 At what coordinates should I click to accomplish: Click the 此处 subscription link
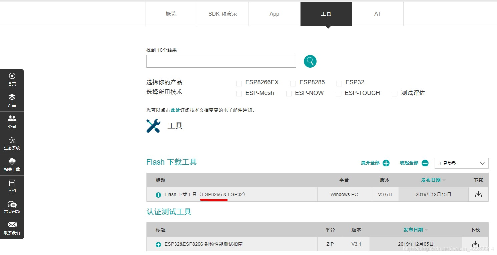(175, 110)
